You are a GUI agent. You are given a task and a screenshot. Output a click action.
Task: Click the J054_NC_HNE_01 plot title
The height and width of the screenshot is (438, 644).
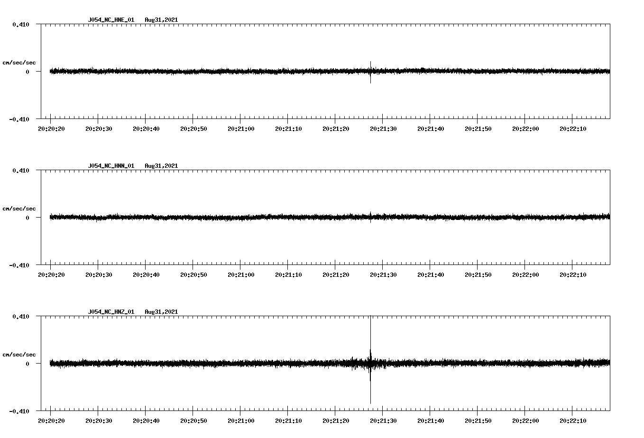(x=111, y=20)
